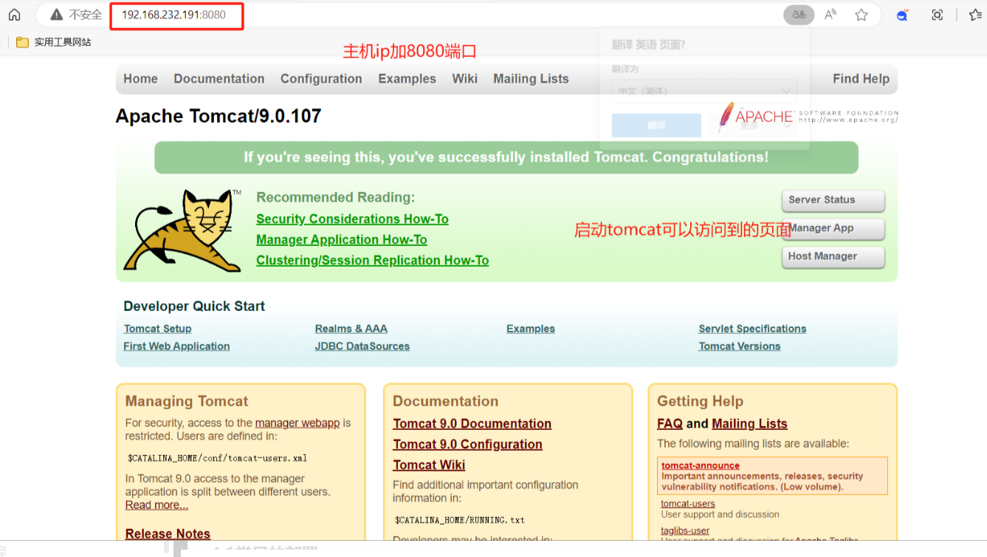Viewport: 987px width, 557px height.
Task: Open Configuration in the top navigation
Action: pos(321,79)
